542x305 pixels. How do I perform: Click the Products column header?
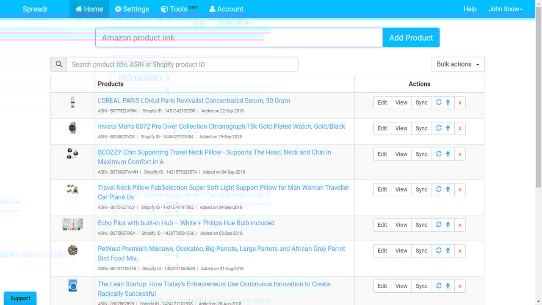(111, 84)
